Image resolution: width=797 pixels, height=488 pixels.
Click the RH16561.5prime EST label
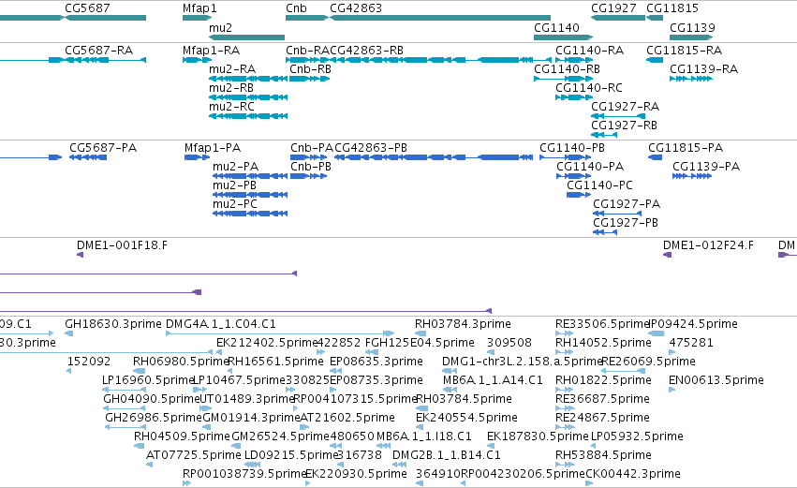click(x=275, y=362)
